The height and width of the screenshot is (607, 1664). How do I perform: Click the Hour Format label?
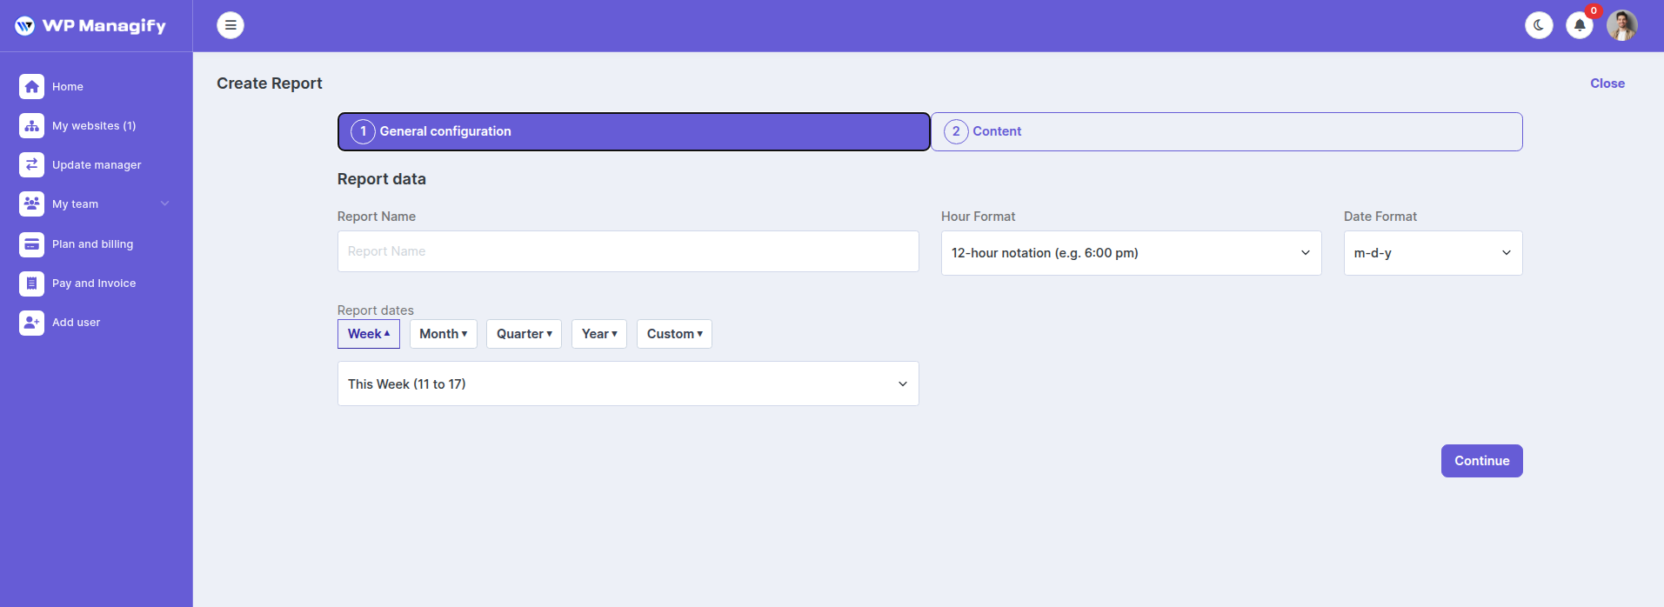coord(978,217)
